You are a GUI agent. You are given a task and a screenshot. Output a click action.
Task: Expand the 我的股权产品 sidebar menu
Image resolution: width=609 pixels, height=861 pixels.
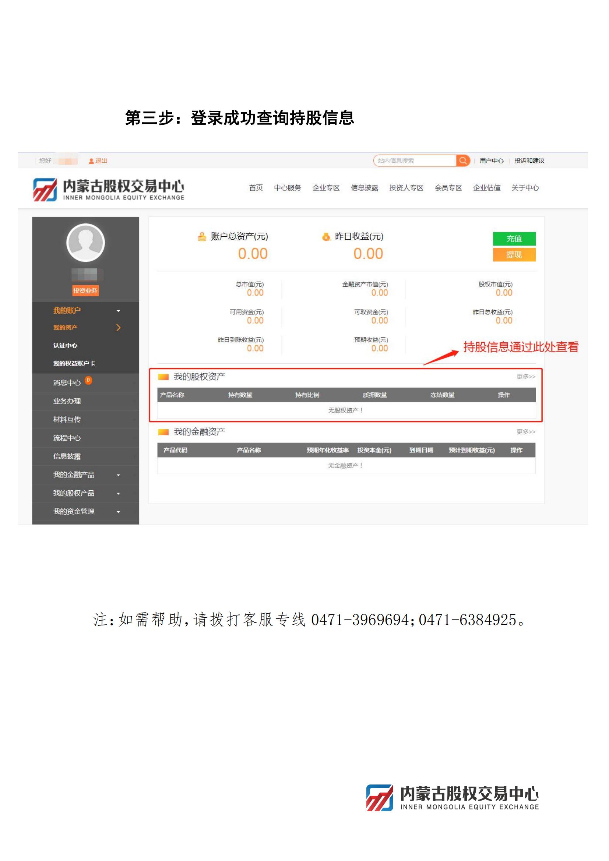(x=118, y=494)
